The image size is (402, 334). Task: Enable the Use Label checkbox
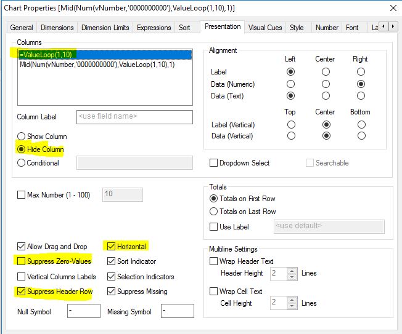213,227
